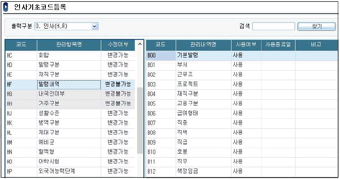
Task: Select the 재직구분 entry in code B04 row
Action: [242, 94]
